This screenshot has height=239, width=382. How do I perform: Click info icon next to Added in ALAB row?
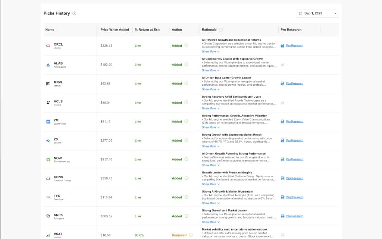(187, 64)
